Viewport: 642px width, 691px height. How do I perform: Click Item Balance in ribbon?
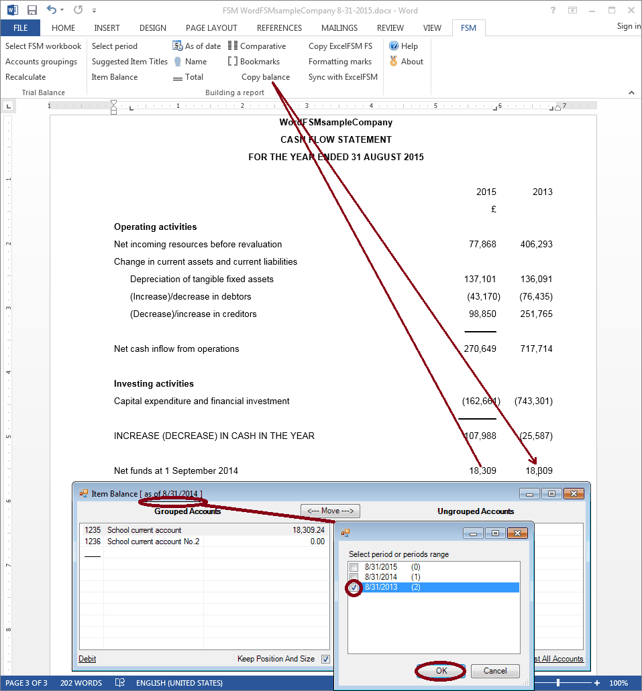[115, 76]
